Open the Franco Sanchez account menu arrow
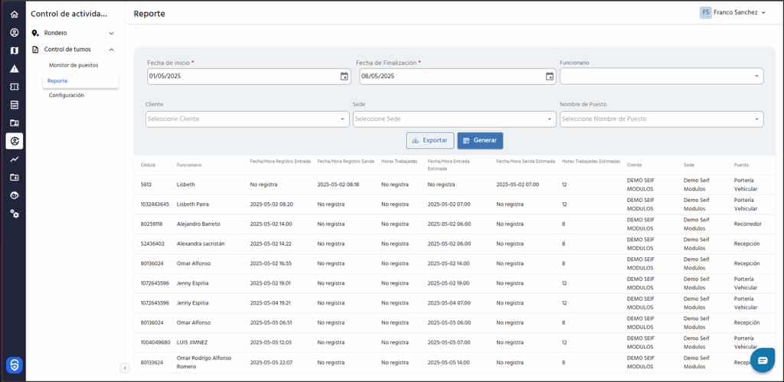Viewport: 784px width, 382px height. [763, 12]
